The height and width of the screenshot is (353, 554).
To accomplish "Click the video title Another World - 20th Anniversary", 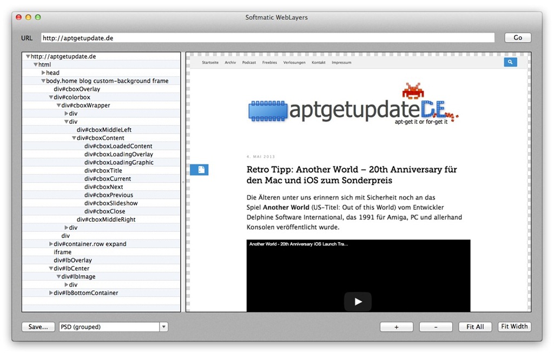I will coord(299,244).
